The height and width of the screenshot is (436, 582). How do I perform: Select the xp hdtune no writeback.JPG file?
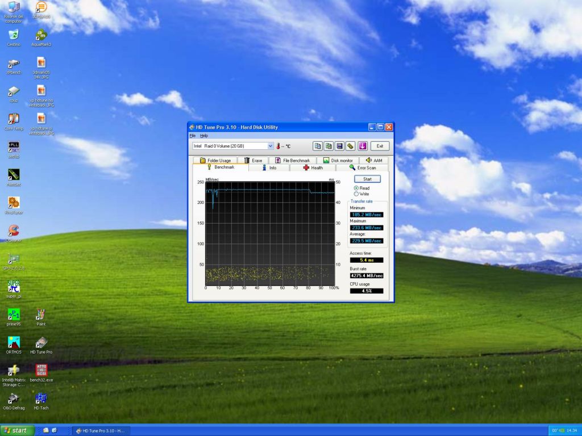tap(41, 96)
